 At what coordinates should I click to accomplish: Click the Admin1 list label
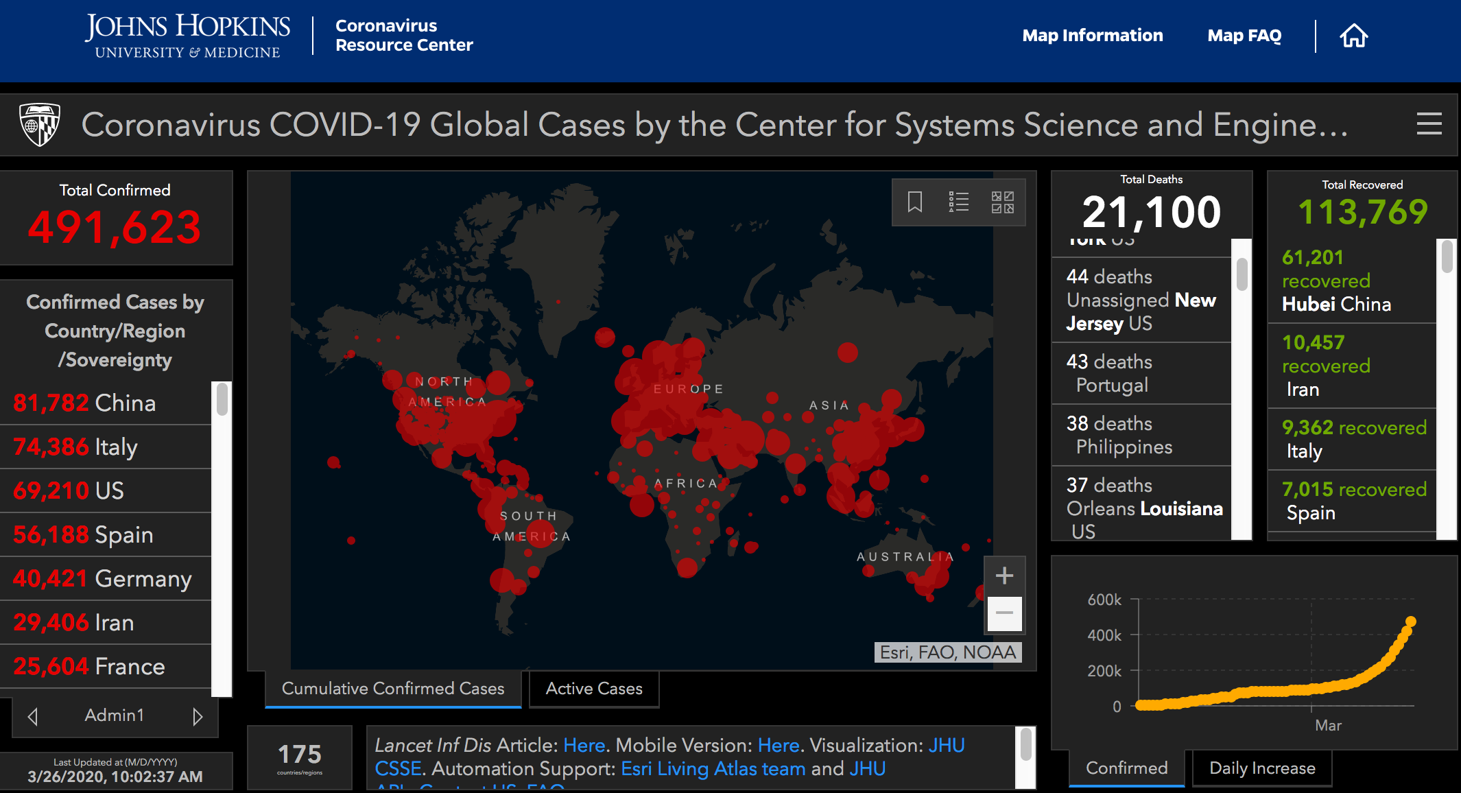coord(115,715)
